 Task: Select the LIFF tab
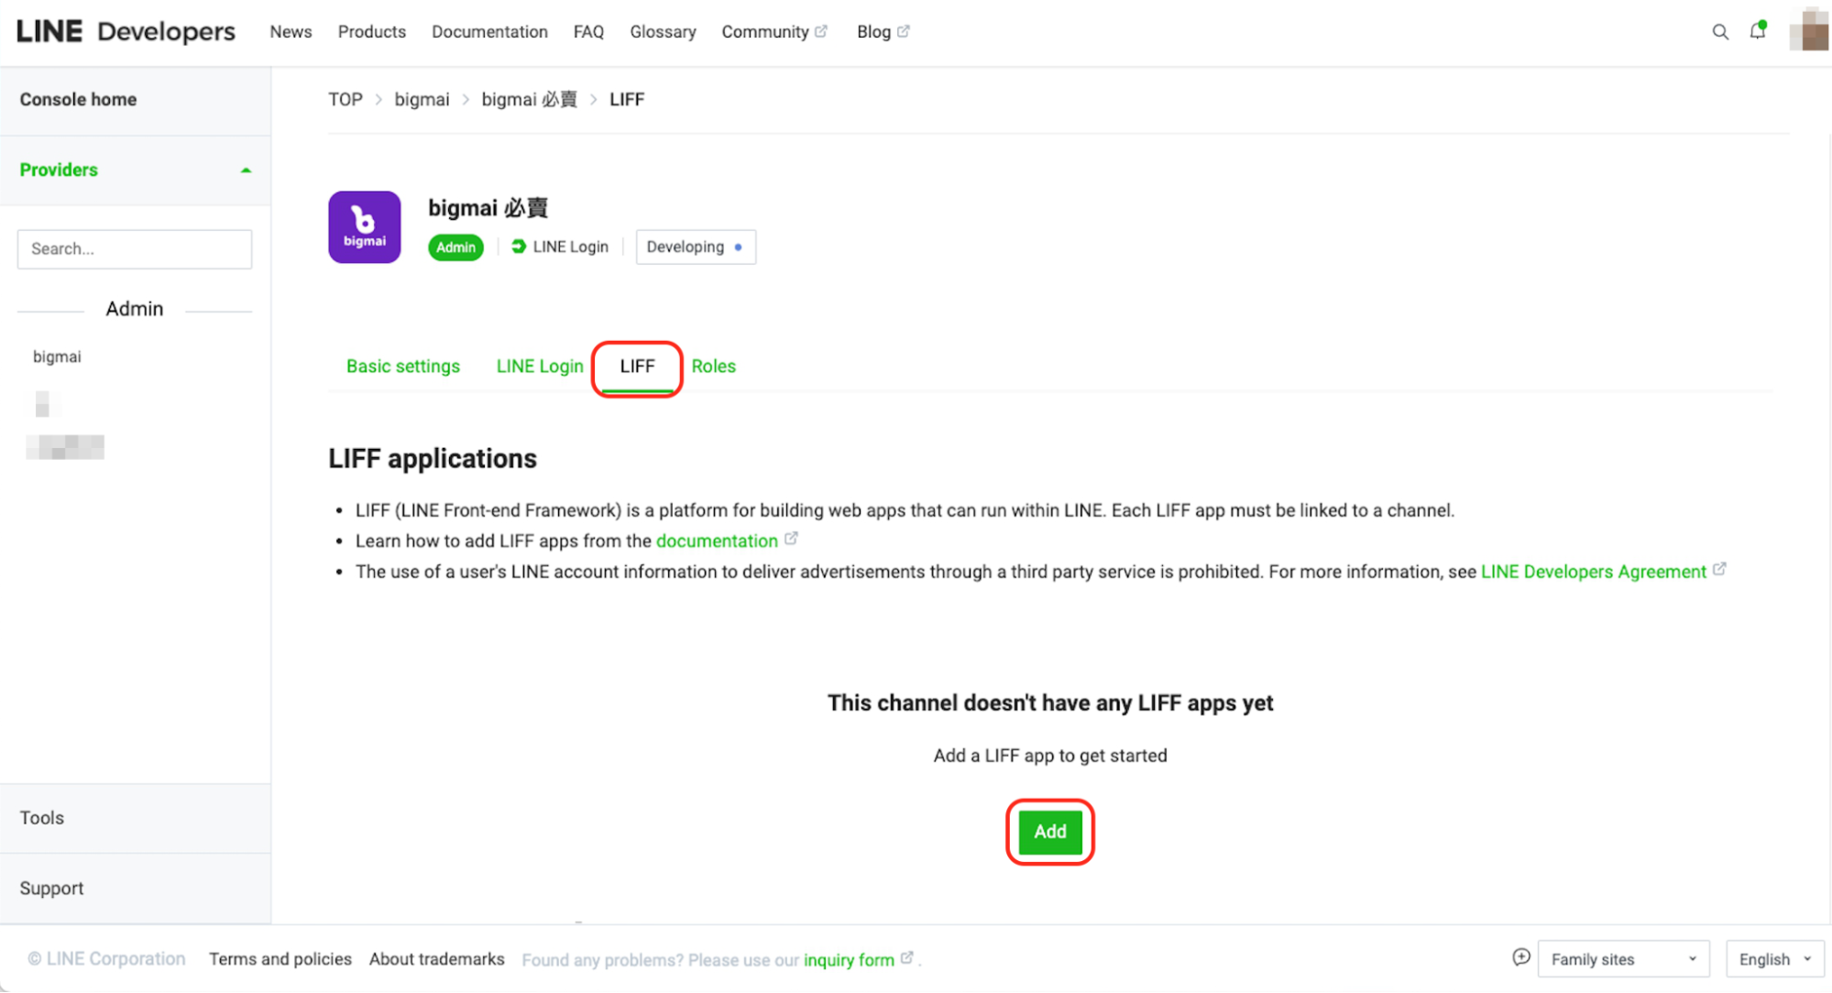point(637,366)
